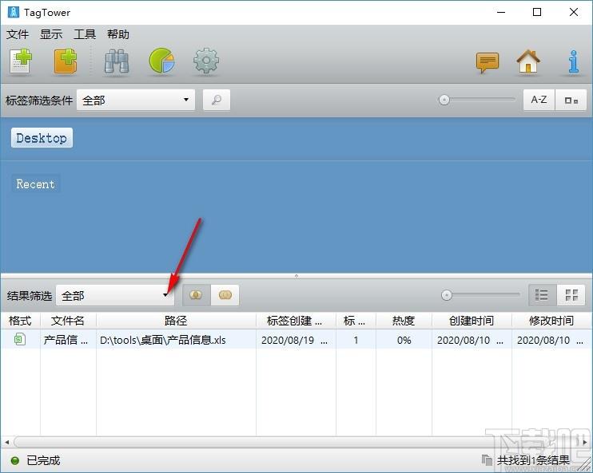
Task: Sort by the 文件名 column header
Action: [68, 321]
